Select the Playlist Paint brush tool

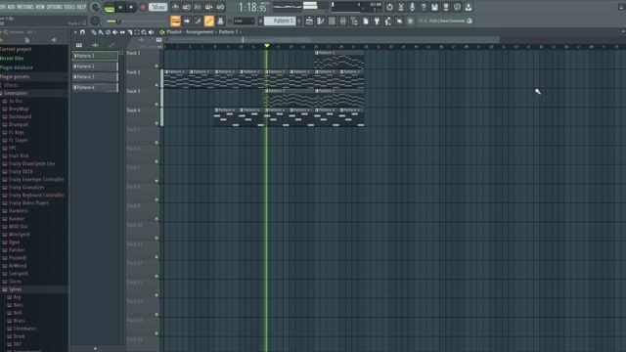pyautogui.click(x=101, y=32)
